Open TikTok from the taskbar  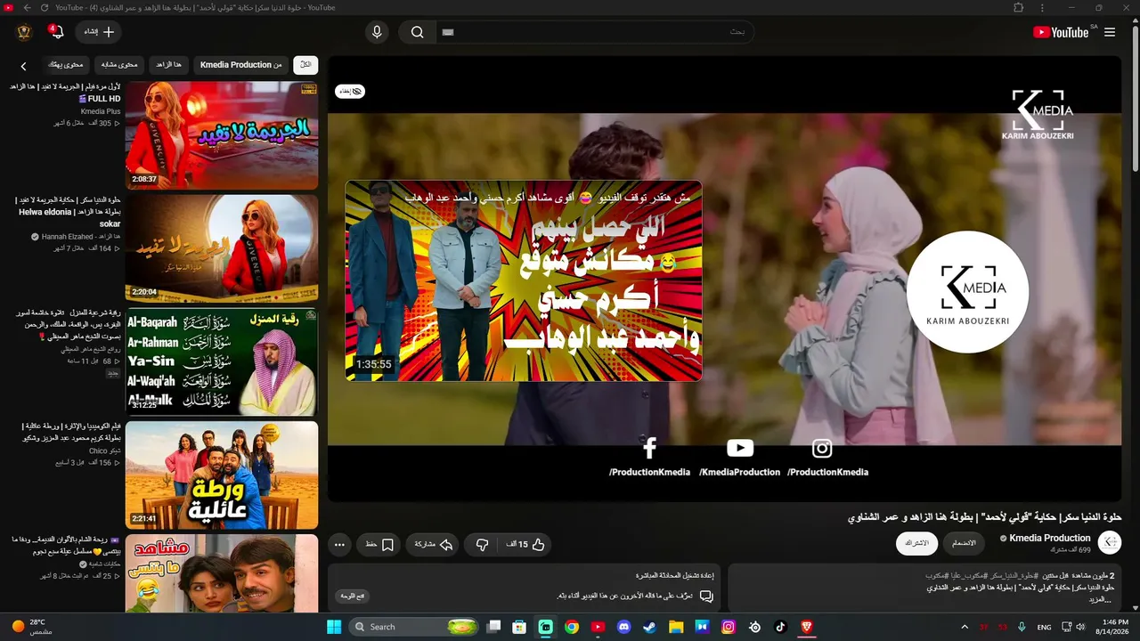pyautogui.click(x=781, y=627)
